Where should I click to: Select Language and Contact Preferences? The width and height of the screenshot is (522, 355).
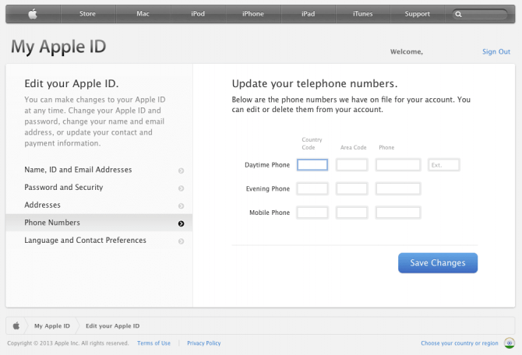[x=99, y=241]
